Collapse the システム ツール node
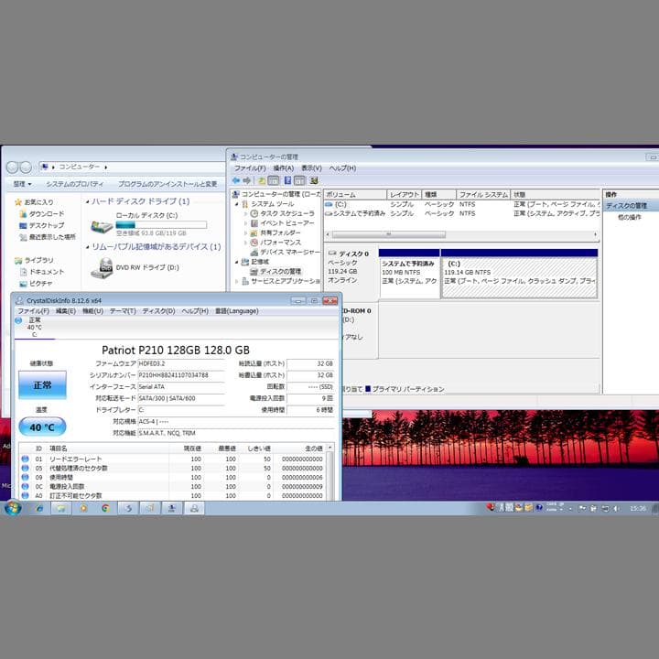 coord(237,204)
